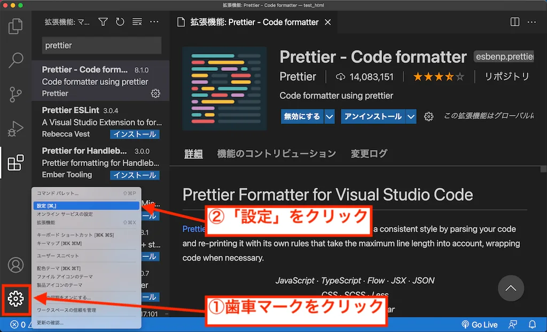Viewport: 547px width, 332px height.
Task: Choose コマンド パレット... from menu
Action: coord(86,193)
